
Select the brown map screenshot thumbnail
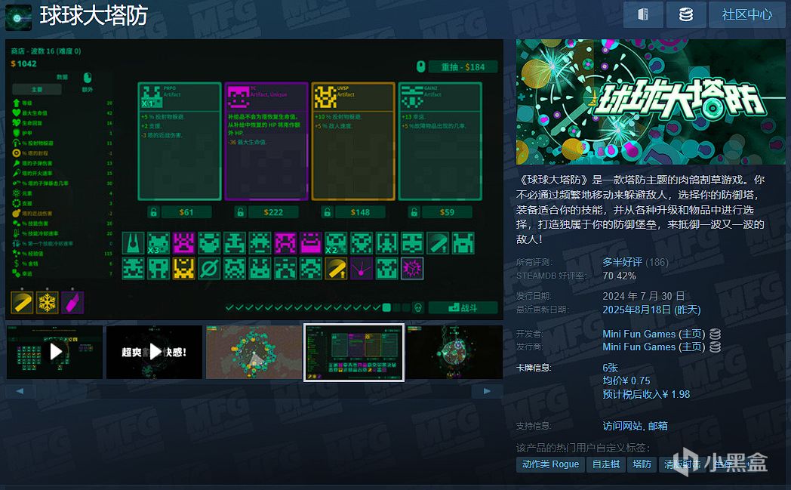[254, 352]
